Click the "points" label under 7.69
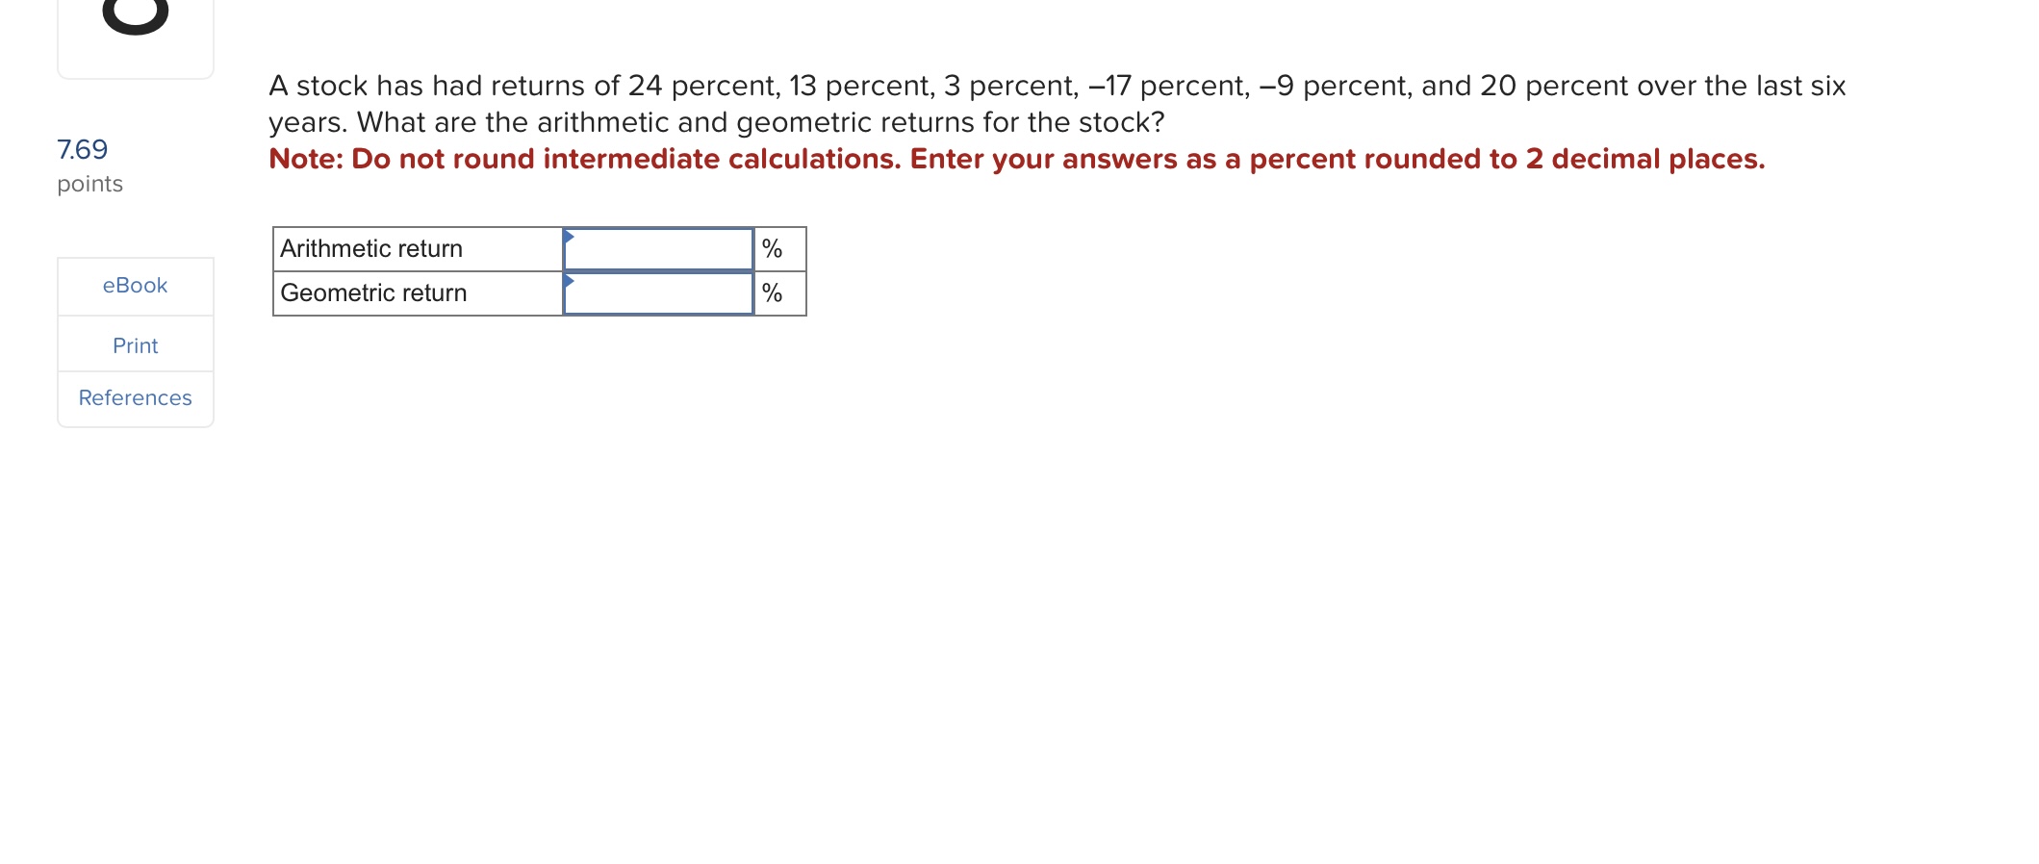The image size is (2039, 864). tap(89, 184)
